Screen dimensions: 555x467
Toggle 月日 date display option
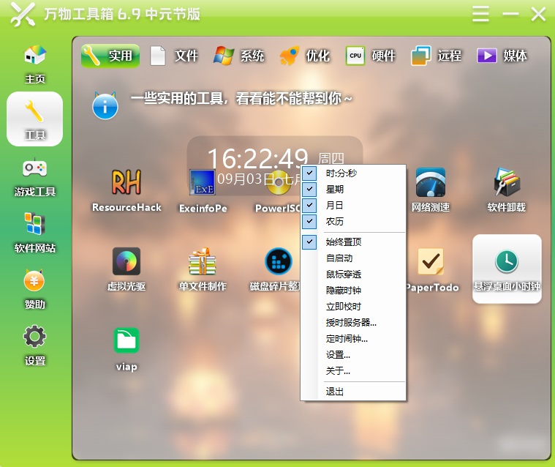pos(353,205)
